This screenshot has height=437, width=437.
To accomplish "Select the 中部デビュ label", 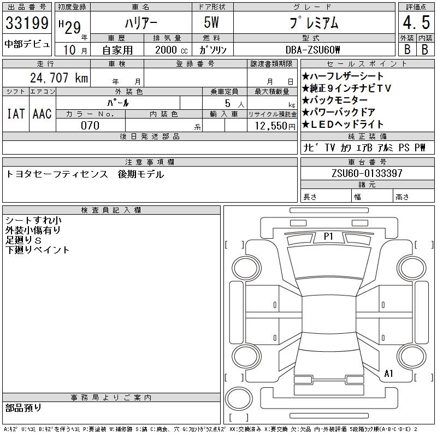I will (27, 44).
